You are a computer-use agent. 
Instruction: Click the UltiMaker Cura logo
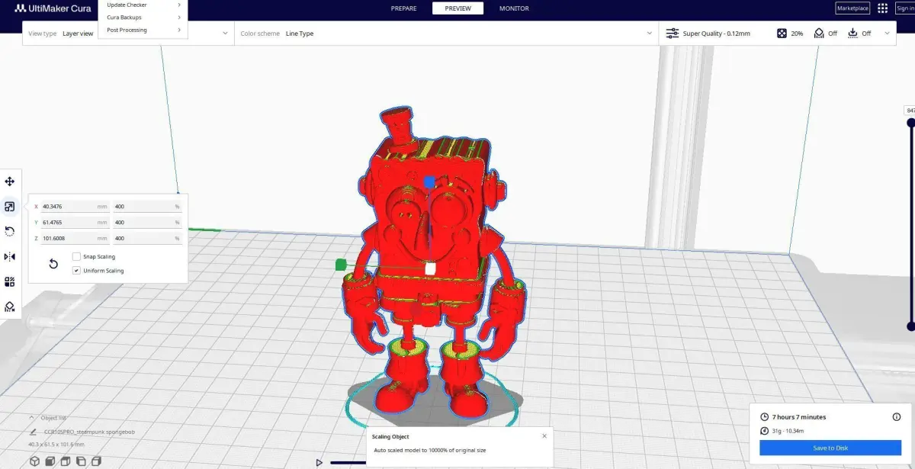click(x=53, y=8)
